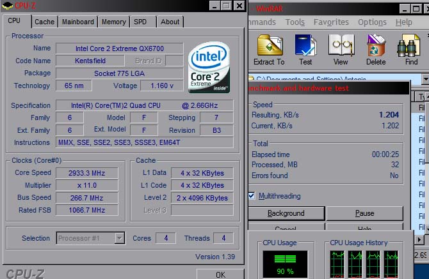The image size is (429, 279).
Task: Toggle the Multithreading checkbox
Action: point(252,195)
